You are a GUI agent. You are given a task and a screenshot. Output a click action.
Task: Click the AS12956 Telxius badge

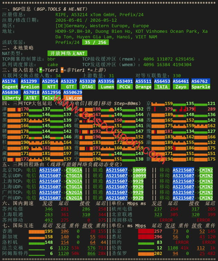pos(51,95)
